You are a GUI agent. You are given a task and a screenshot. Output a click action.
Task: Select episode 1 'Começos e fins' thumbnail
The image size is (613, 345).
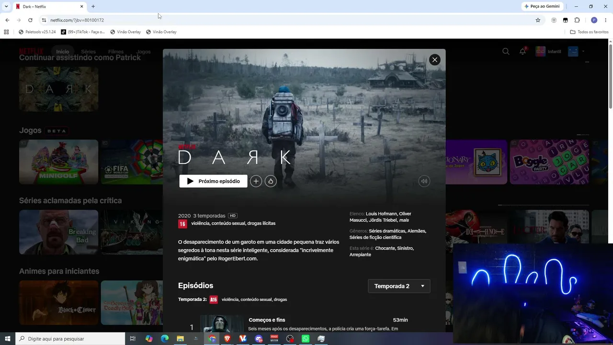coord(222,324)
